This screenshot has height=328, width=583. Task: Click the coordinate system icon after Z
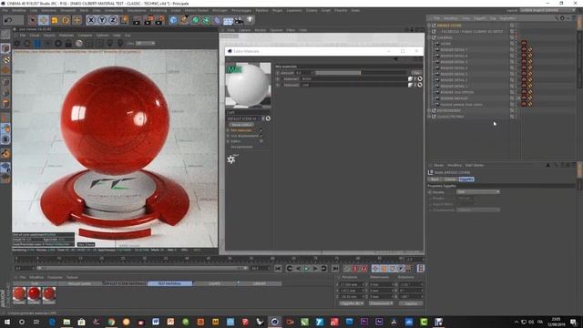124,20
